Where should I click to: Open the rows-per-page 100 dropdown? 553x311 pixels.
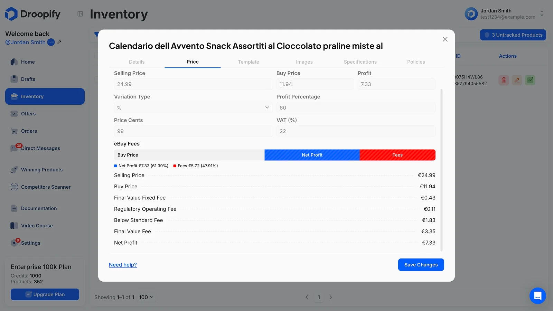click(146, 297)
